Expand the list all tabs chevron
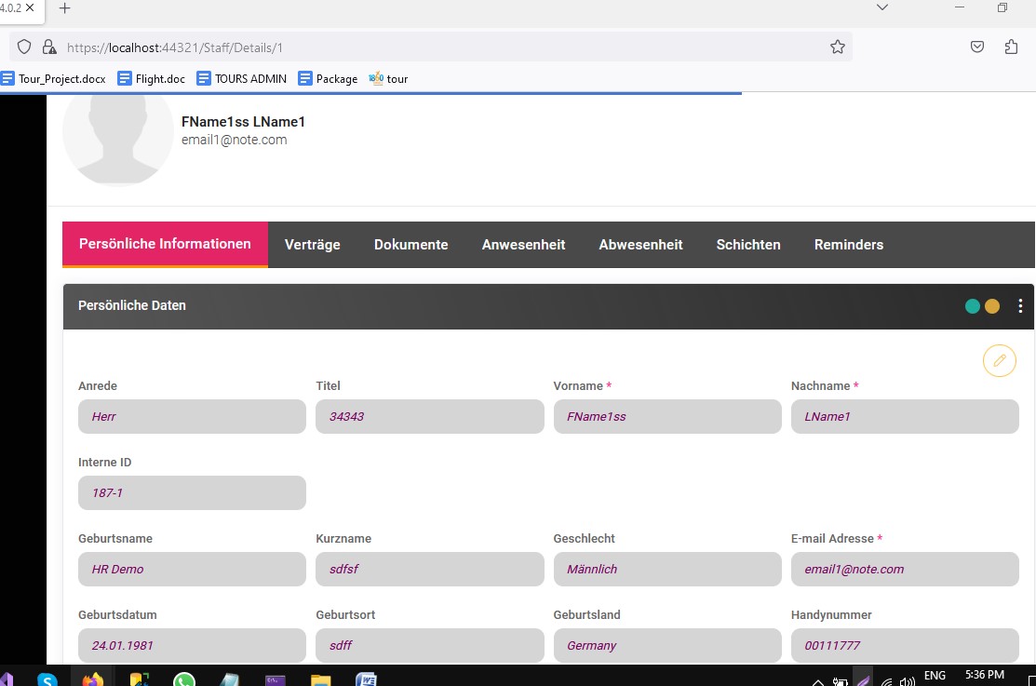The width and height of the screenshot is (1036, 686). (x=882, y=8)
